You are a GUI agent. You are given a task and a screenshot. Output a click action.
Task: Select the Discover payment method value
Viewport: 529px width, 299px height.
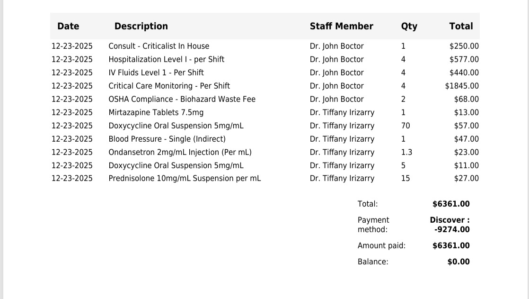pos(450,225)
